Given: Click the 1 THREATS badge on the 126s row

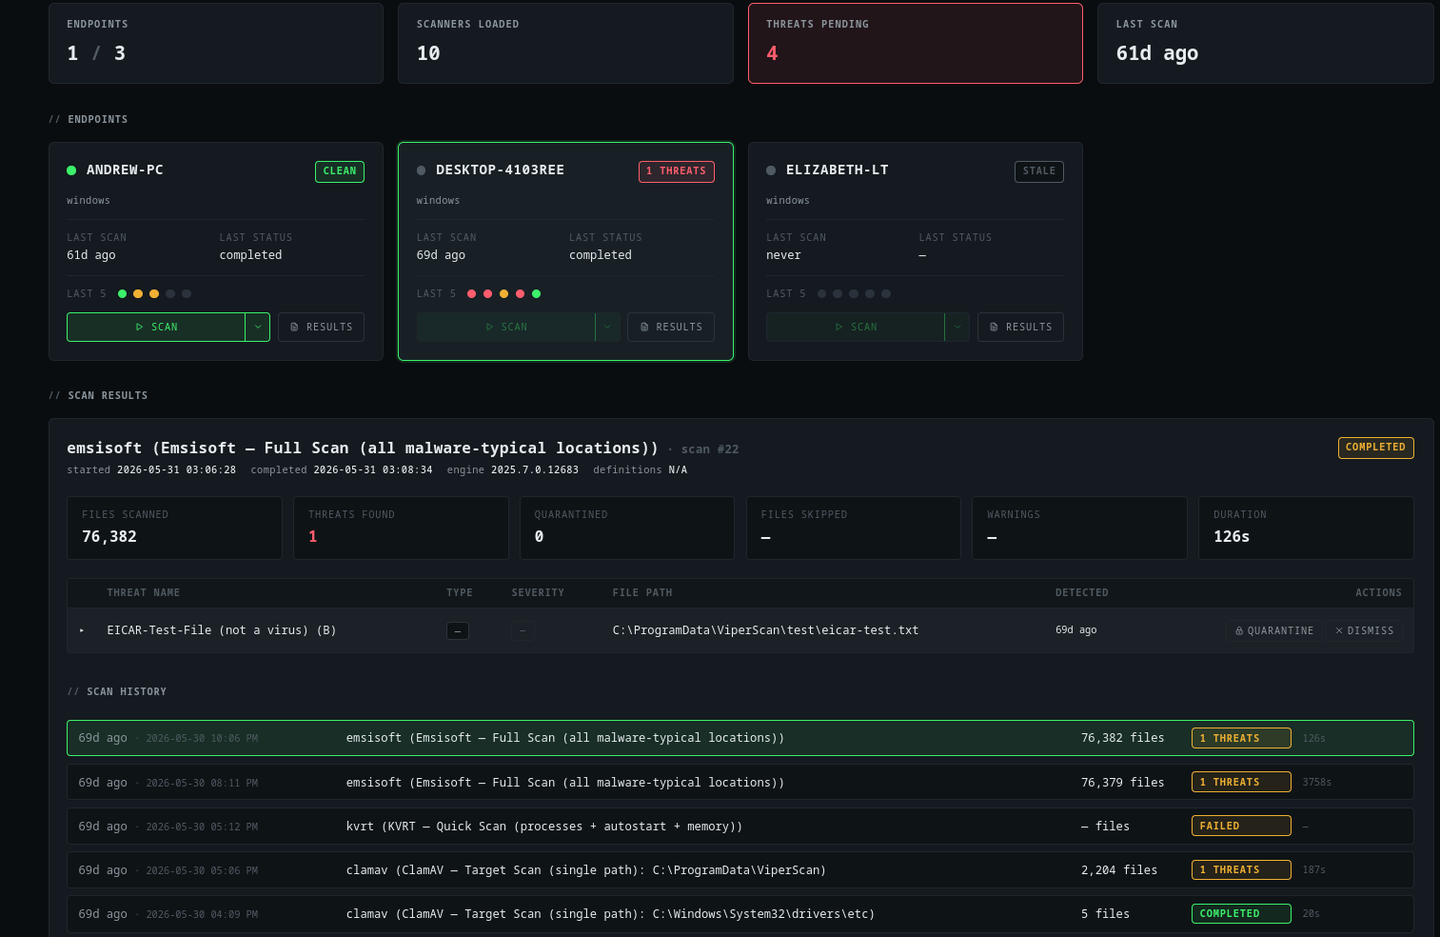Looking at the screenshot, I should point(1241,738).
